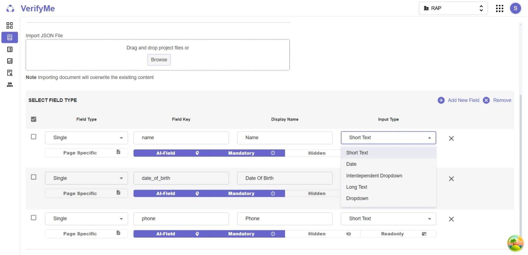This screenshot has width=528, height=255.
Task: Check the name row checkbox
Action: [x=34, y=137]
